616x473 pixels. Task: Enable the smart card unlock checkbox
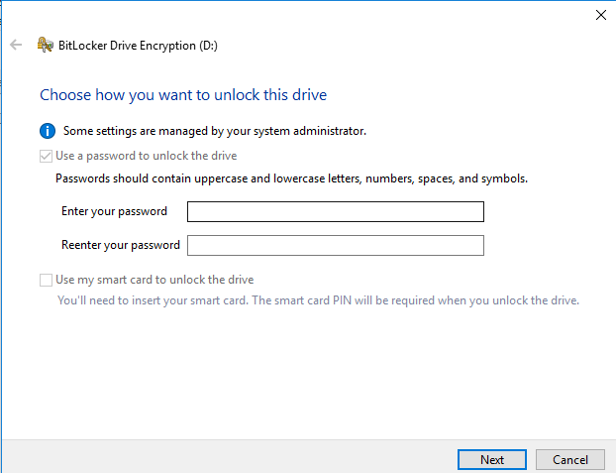46,280
